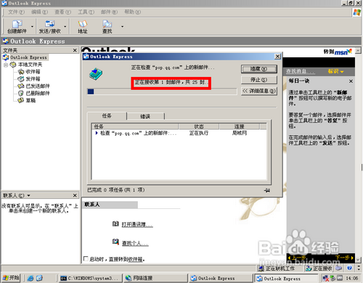Click the Outlook Express icon in the banner title
Image resolution: width=363 pixels, height=283 pixels.
click(6, 41)
